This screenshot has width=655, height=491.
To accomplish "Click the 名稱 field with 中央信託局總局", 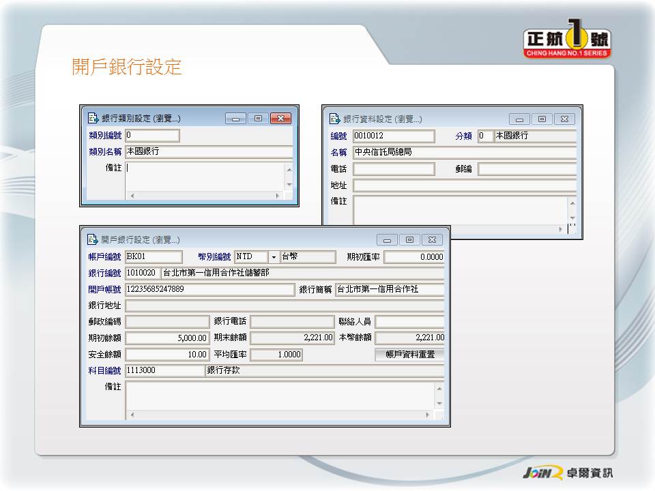I will pos(464,153).
